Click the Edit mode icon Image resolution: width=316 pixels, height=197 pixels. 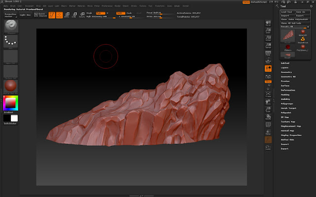[52, 15]
